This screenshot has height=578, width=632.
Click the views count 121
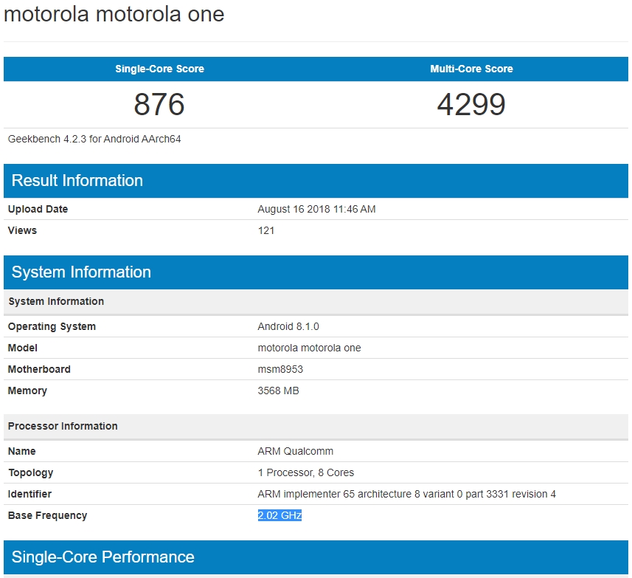coord(266,230)
